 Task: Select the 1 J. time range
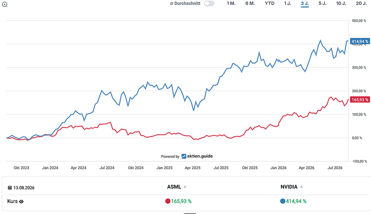coord(287,3)
